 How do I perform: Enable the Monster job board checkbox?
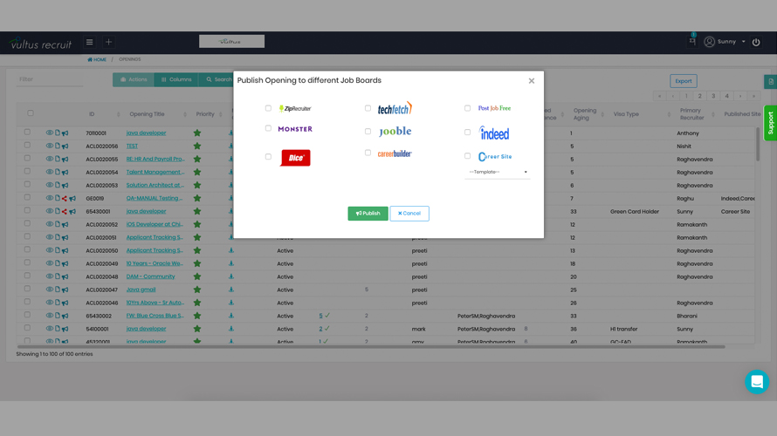pos(268,128)
